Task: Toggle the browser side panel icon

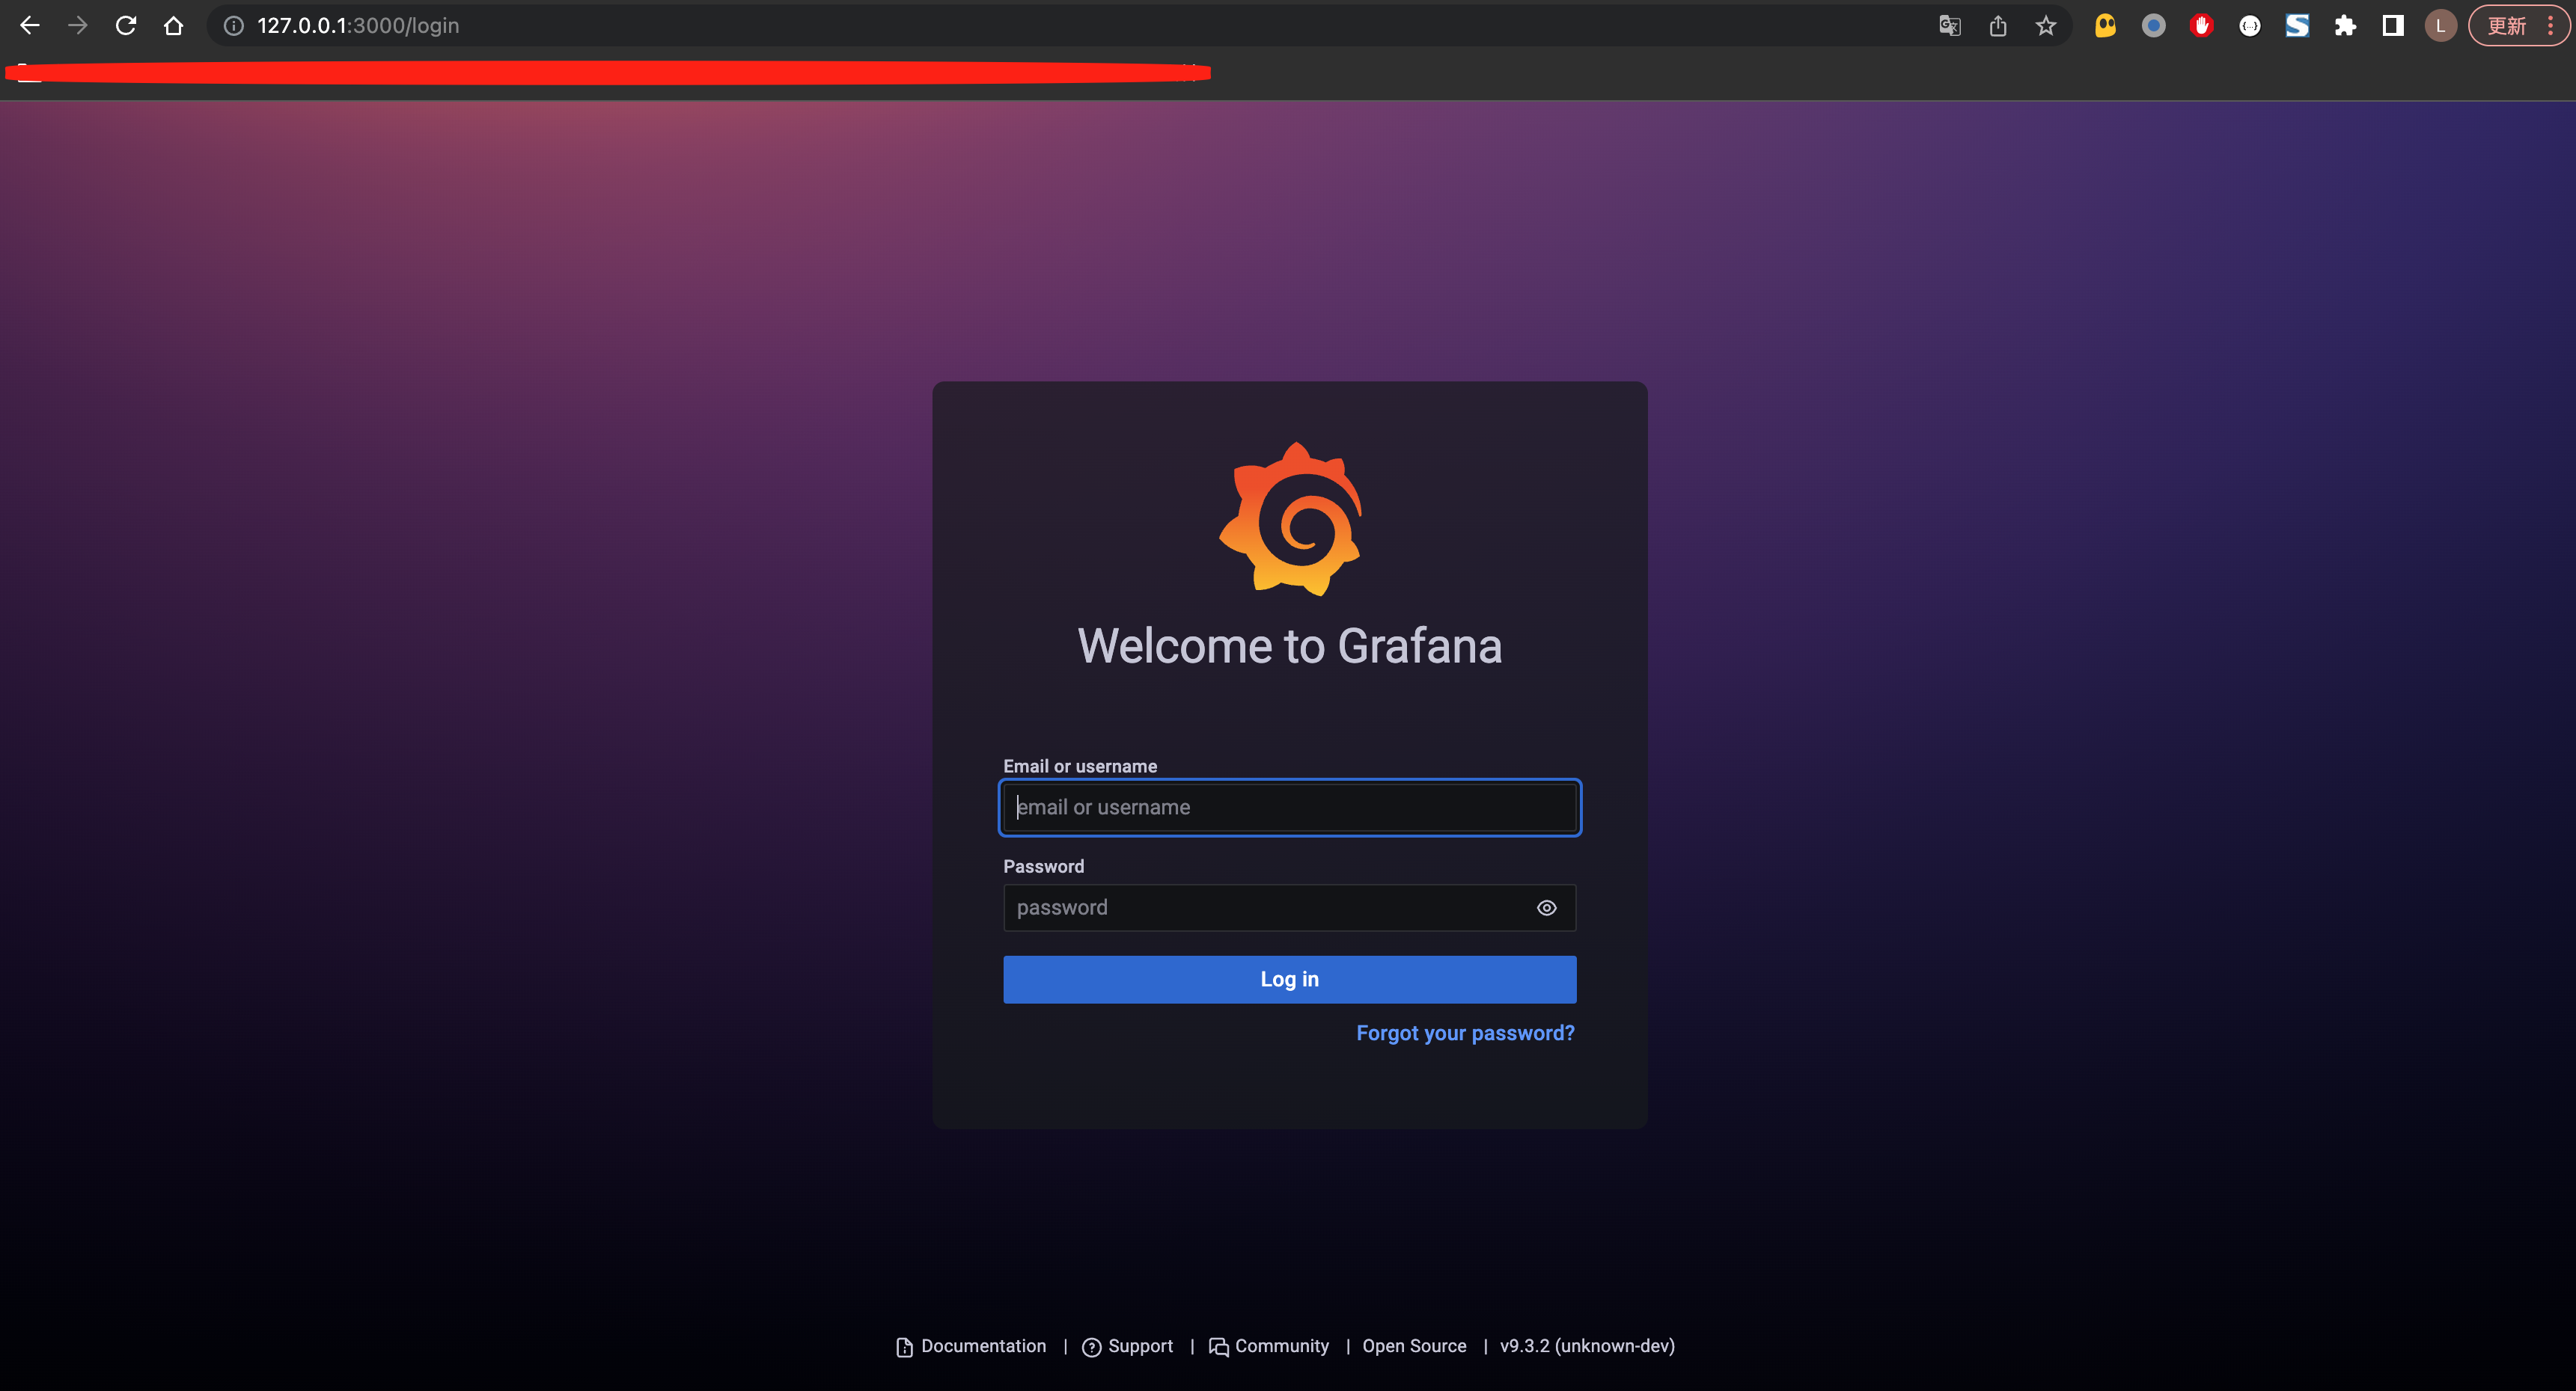Action: coord(2393,26)
